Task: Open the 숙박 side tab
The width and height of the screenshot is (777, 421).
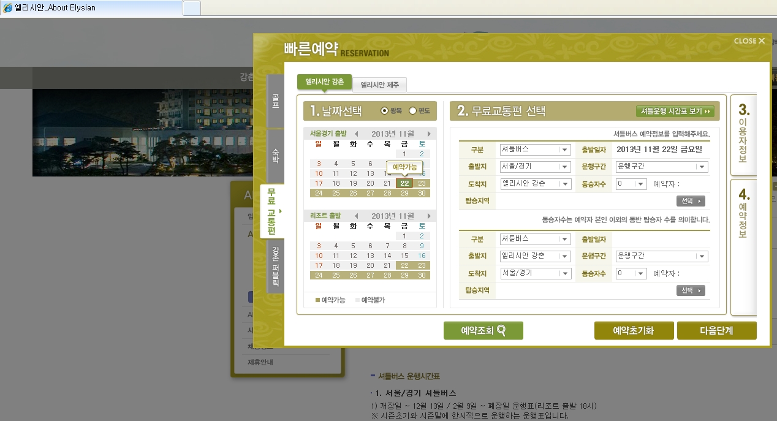Action: tap(275, 154)
